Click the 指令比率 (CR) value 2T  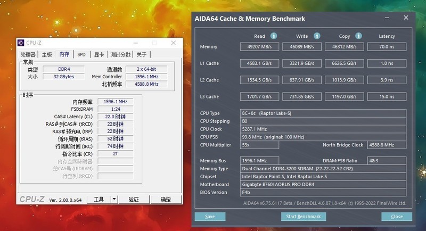[x=116, y=154]
